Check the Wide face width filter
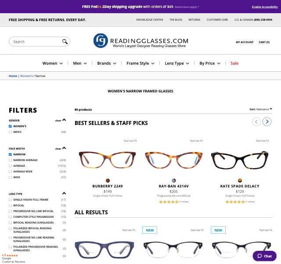This screenshot has width=281, height=264. click(x=10, y=177)
